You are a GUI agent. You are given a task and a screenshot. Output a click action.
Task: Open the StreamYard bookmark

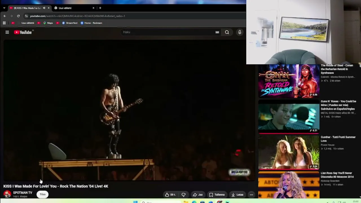pos(70,23)
